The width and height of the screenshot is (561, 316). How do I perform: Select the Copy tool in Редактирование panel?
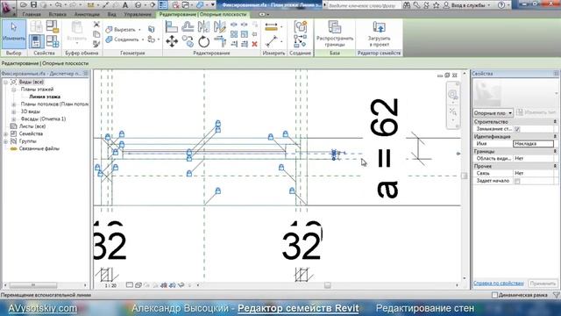pyautogui.click(x=188, y=41)
